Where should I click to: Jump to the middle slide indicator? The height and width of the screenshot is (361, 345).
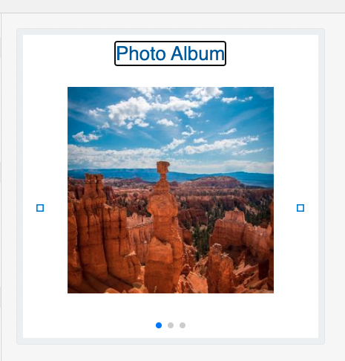(x=171, y=325)
